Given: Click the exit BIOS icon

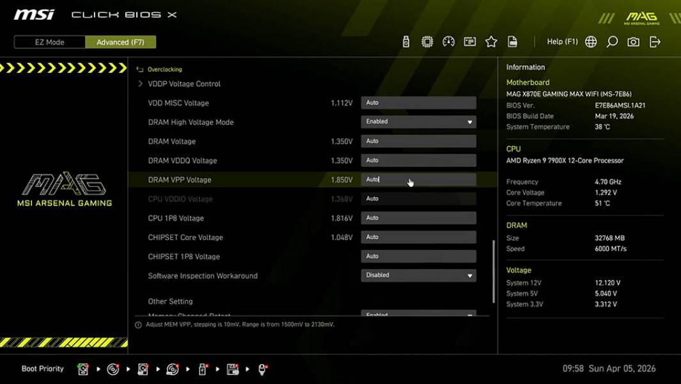Looking at the screenshot, I should tap(654, 42).
